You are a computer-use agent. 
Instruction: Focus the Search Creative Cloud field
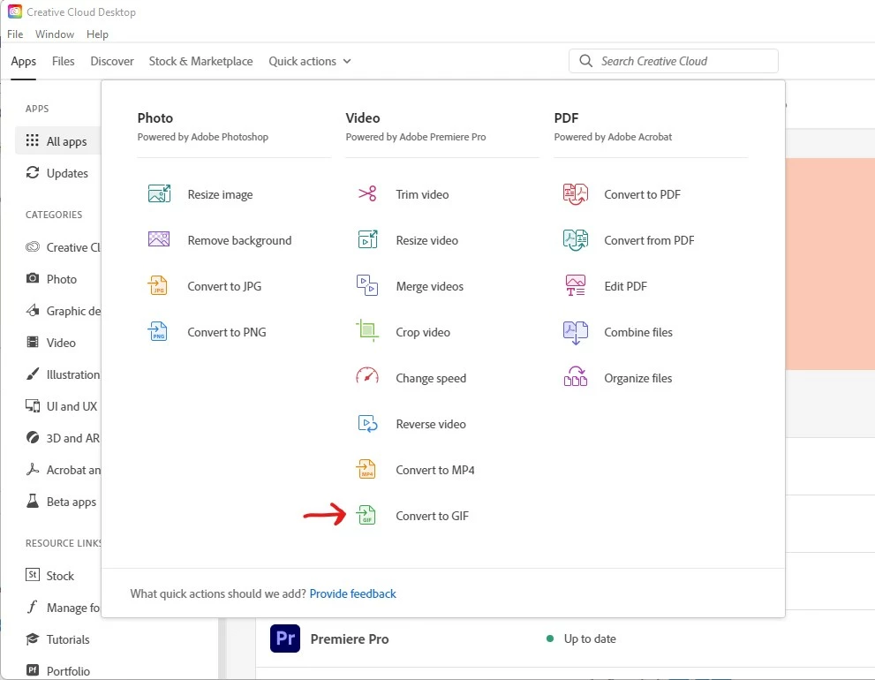(x=673, y=61)
